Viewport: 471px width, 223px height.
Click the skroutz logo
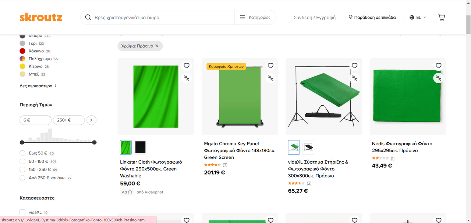point(41,17)
